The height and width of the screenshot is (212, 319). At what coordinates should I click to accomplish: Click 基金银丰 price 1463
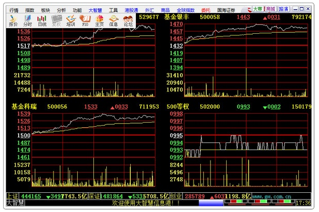click(243, 17)
